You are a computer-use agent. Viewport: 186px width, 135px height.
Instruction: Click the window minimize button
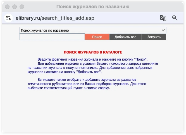click(x=15, y=7)
